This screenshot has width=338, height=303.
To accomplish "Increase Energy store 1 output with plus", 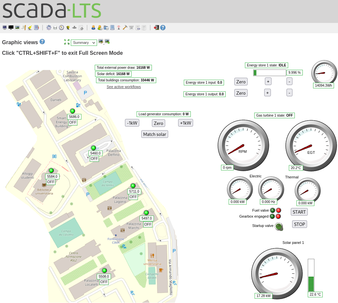I will point(267,93).
